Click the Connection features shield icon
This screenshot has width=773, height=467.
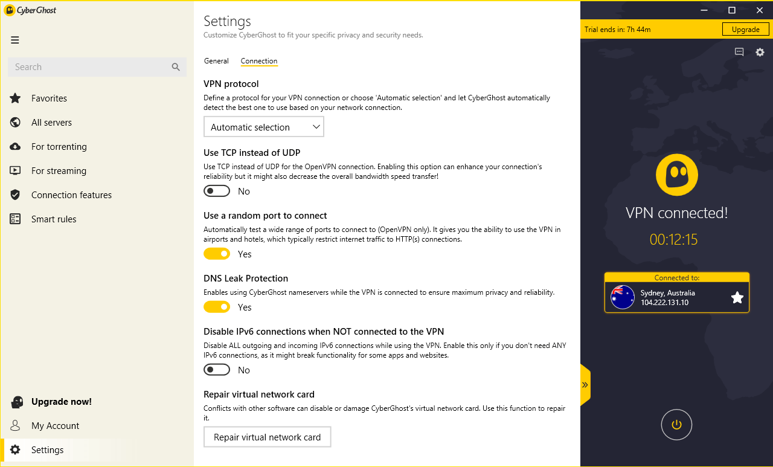pyautogui.click(x=16, y=195)
